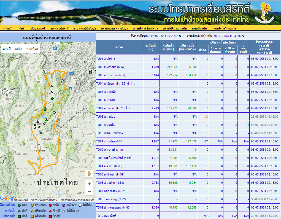Open station link 'TD06 อ.น้ำปาด (N.33)'
Viewport: 281px width, 219px height.
(110, 183)
